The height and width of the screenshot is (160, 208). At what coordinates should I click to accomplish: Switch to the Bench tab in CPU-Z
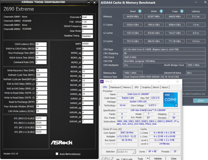click(156, 87)
